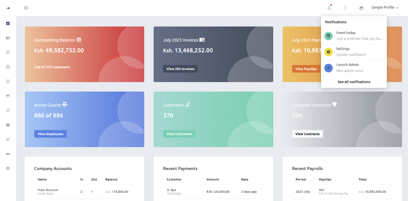This screenshot has width=408, height=201.
Task: Open the settings gear sidebar icon
Action: point(8,169)
